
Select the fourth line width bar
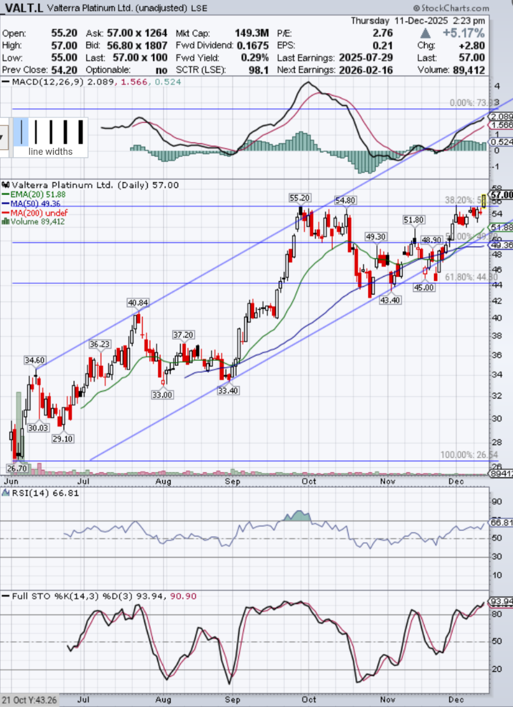[x=66, y=132]
